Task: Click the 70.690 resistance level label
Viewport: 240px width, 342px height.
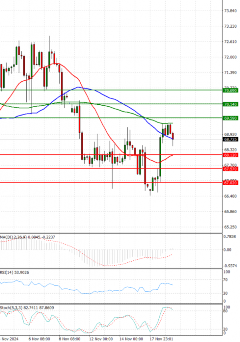Action: (230, 90)
